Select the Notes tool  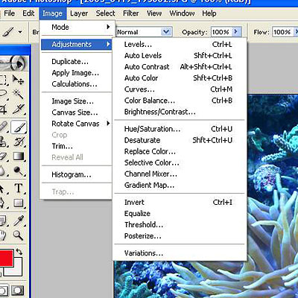[3, 220]
